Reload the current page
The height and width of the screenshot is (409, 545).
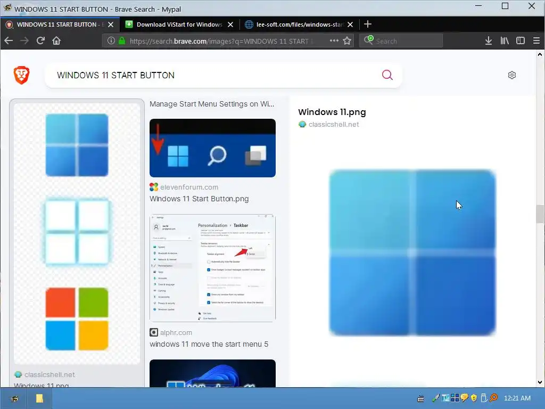click(x=40, y=40)
